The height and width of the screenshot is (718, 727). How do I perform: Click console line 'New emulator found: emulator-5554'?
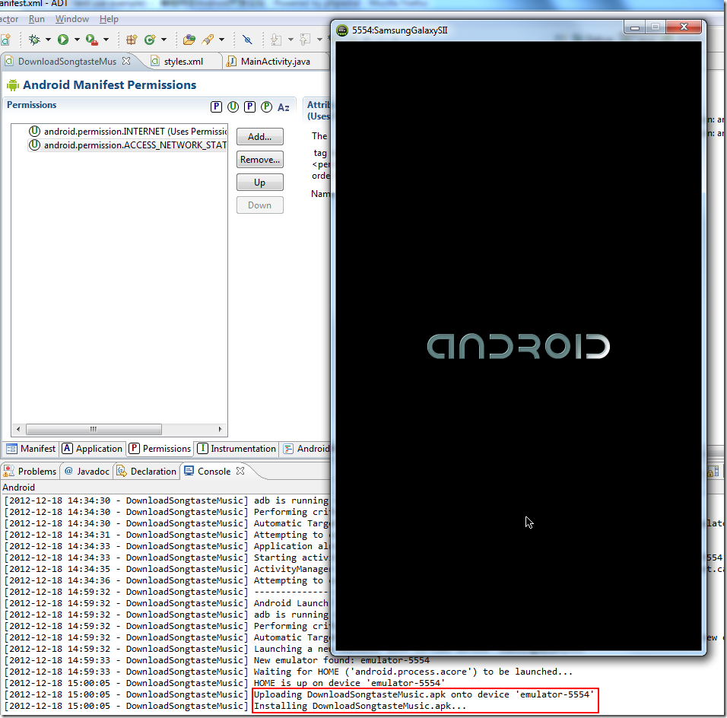coord(341,660)
